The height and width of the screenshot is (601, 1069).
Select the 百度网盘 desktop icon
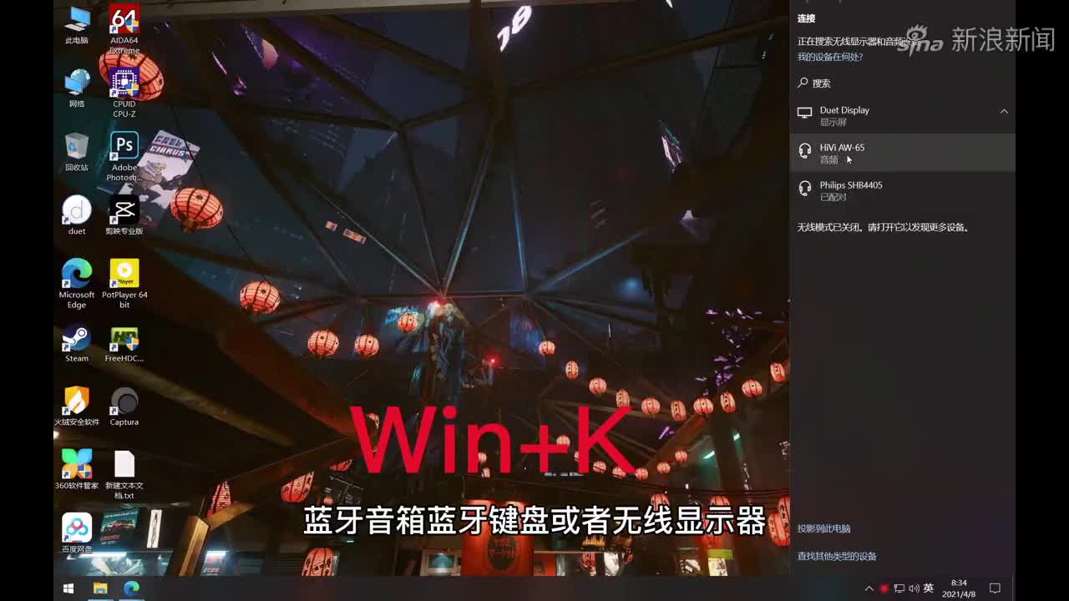click(77, 533)
